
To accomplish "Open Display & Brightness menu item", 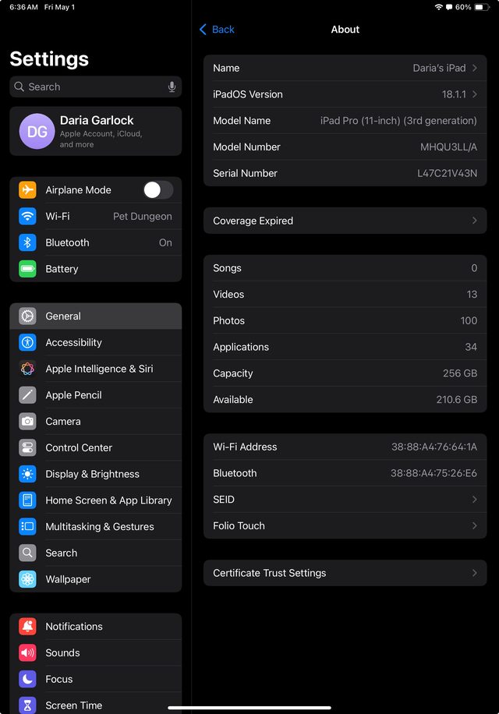I will 96,474.
